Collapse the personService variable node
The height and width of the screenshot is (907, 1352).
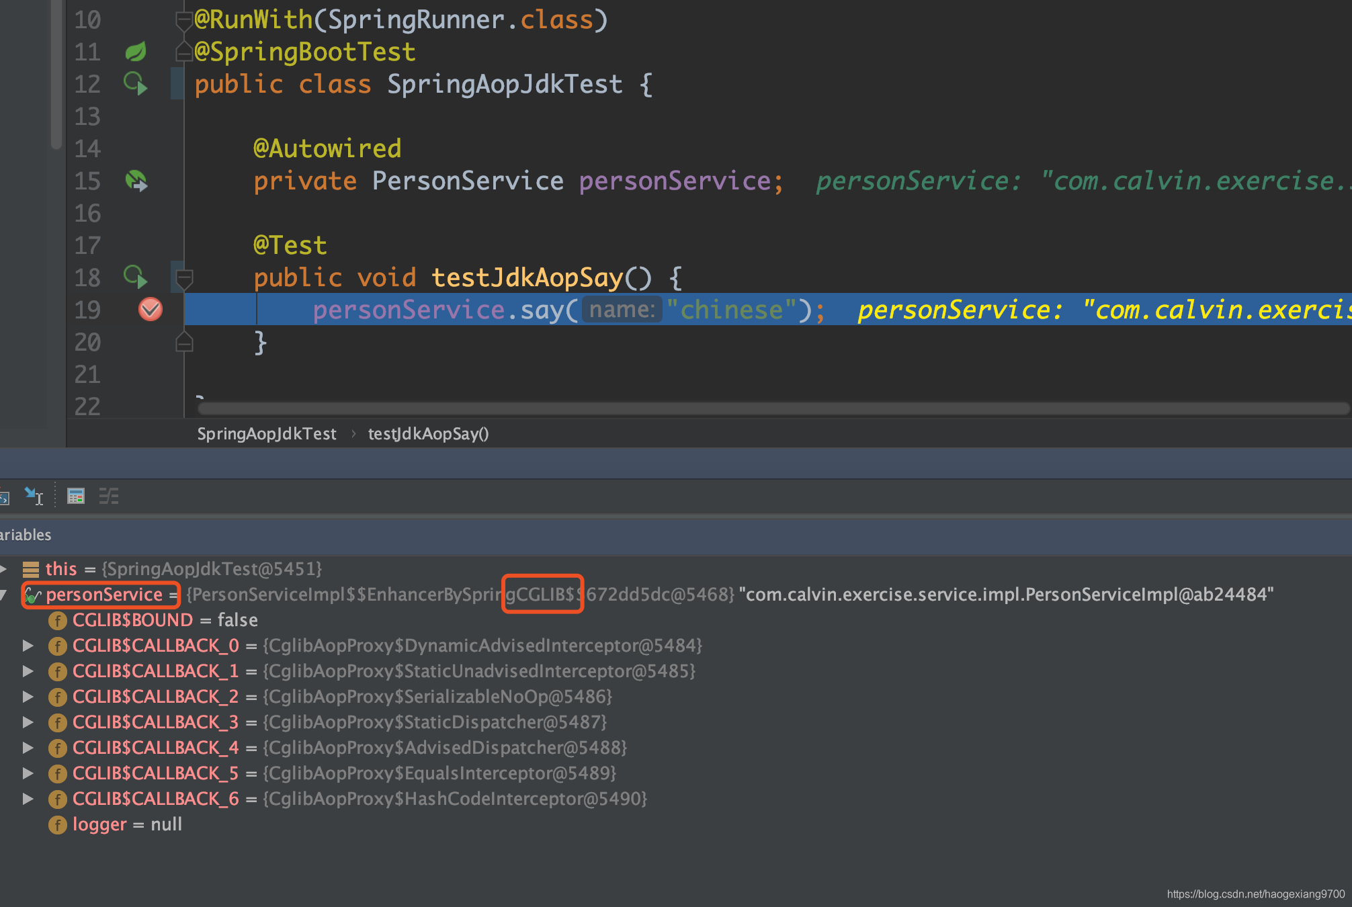point(4,595)
